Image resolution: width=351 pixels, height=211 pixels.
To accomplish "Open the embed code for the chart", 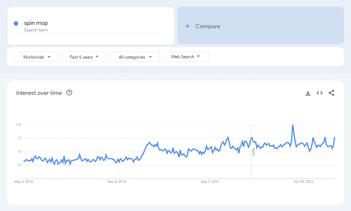I will pos(319,93).
